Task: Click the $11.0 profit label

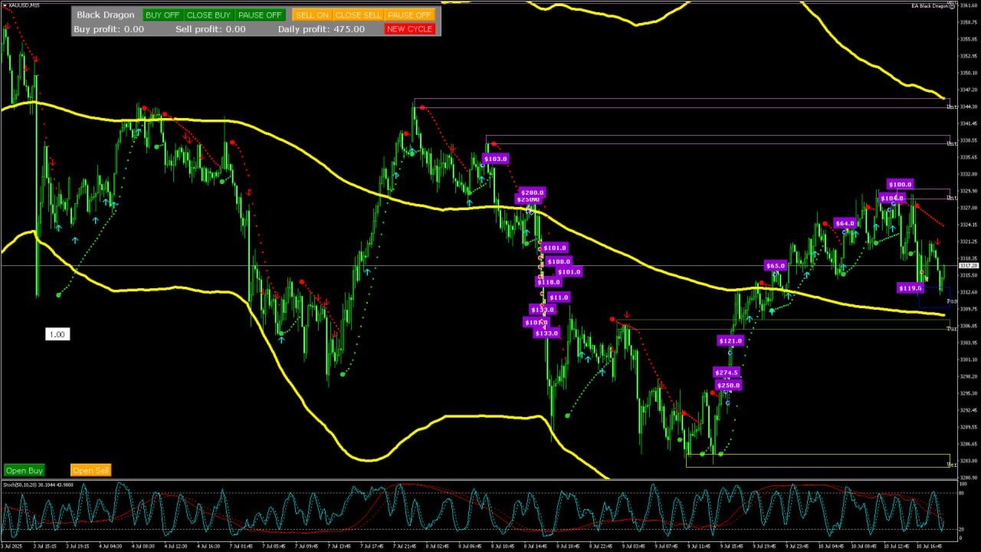Action: pos(558,297)
